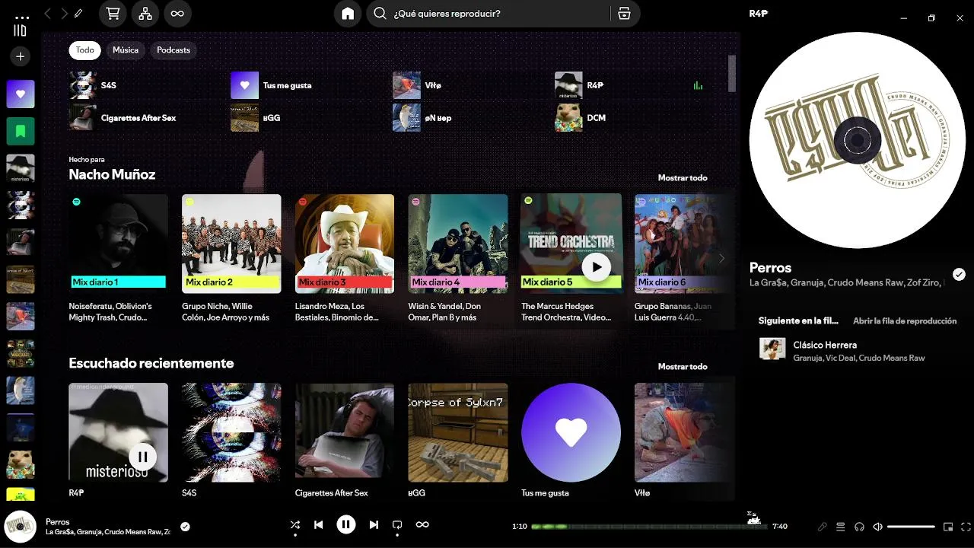This screenshot has height=548, width=974.
Task: Toggle the infinity loop button in the player bar
Action: (422, 524)
